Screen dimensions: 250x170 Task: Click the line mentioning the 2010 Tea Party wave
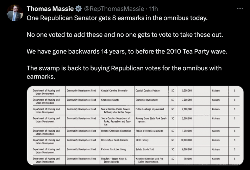click(127, 51)
